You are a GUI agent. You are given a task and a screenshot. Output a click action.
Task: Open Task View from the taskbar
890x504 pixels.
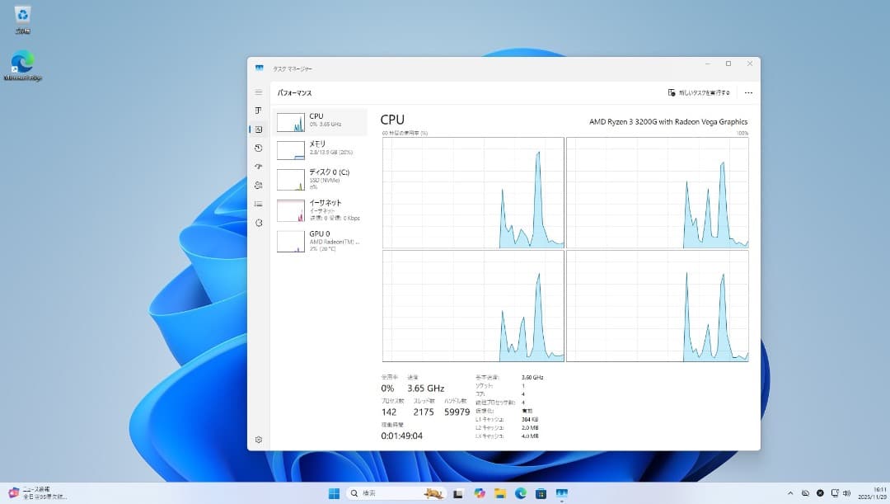457,492
